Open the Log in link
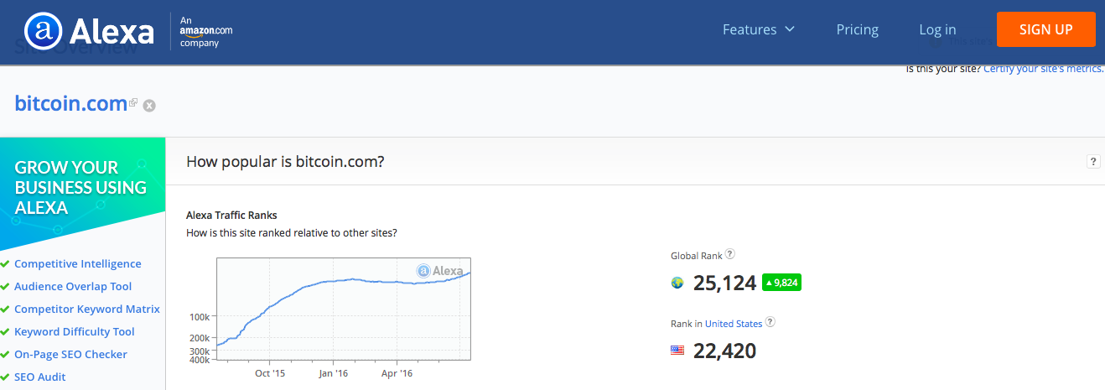 point(937,29)
